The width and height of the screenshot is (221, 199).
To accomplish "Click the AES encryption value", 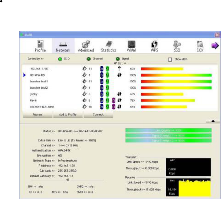I will [x=60, y=155].
